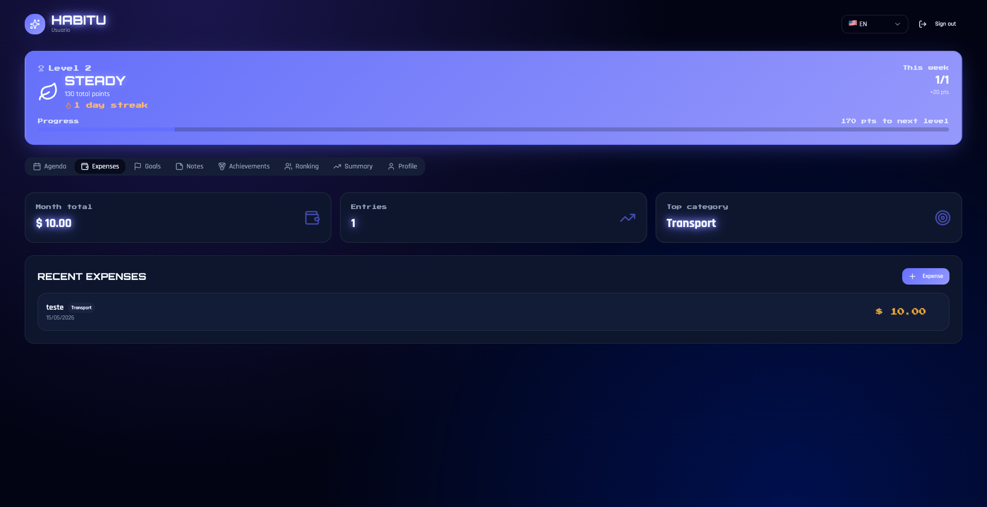Click the leaf icon beside Steady
The image size is (987, 507).
pyautogui.click(x=48, y=92)
